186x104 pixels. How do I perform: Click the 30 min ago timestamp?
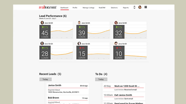point(84,86)
